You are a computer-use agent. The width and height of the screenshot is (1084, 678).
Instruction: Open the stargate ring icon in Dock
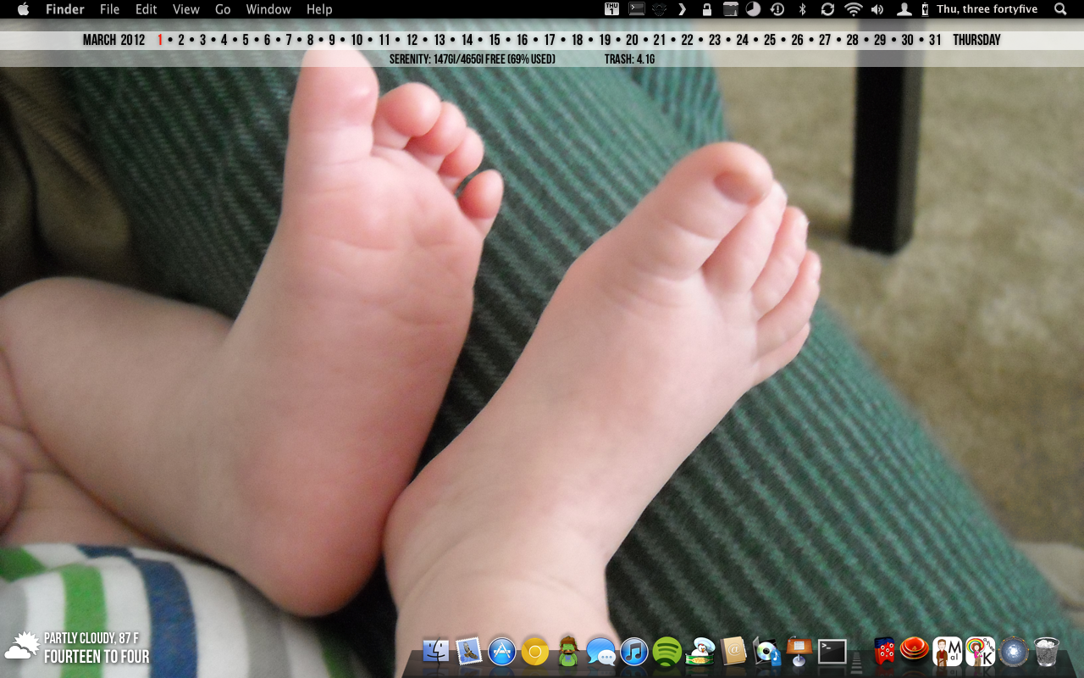[x=1014, y=652]
